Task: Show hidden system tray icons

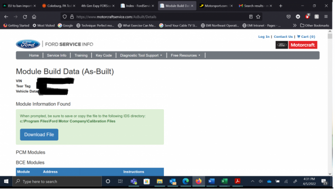Action: click(253, 181)
